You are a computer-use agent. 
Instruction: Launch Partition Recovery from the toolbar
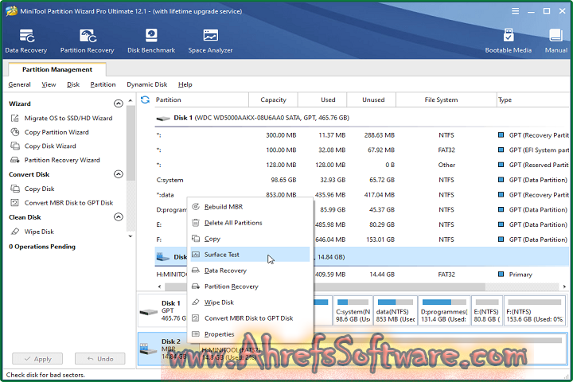click(x=87, y=41)
